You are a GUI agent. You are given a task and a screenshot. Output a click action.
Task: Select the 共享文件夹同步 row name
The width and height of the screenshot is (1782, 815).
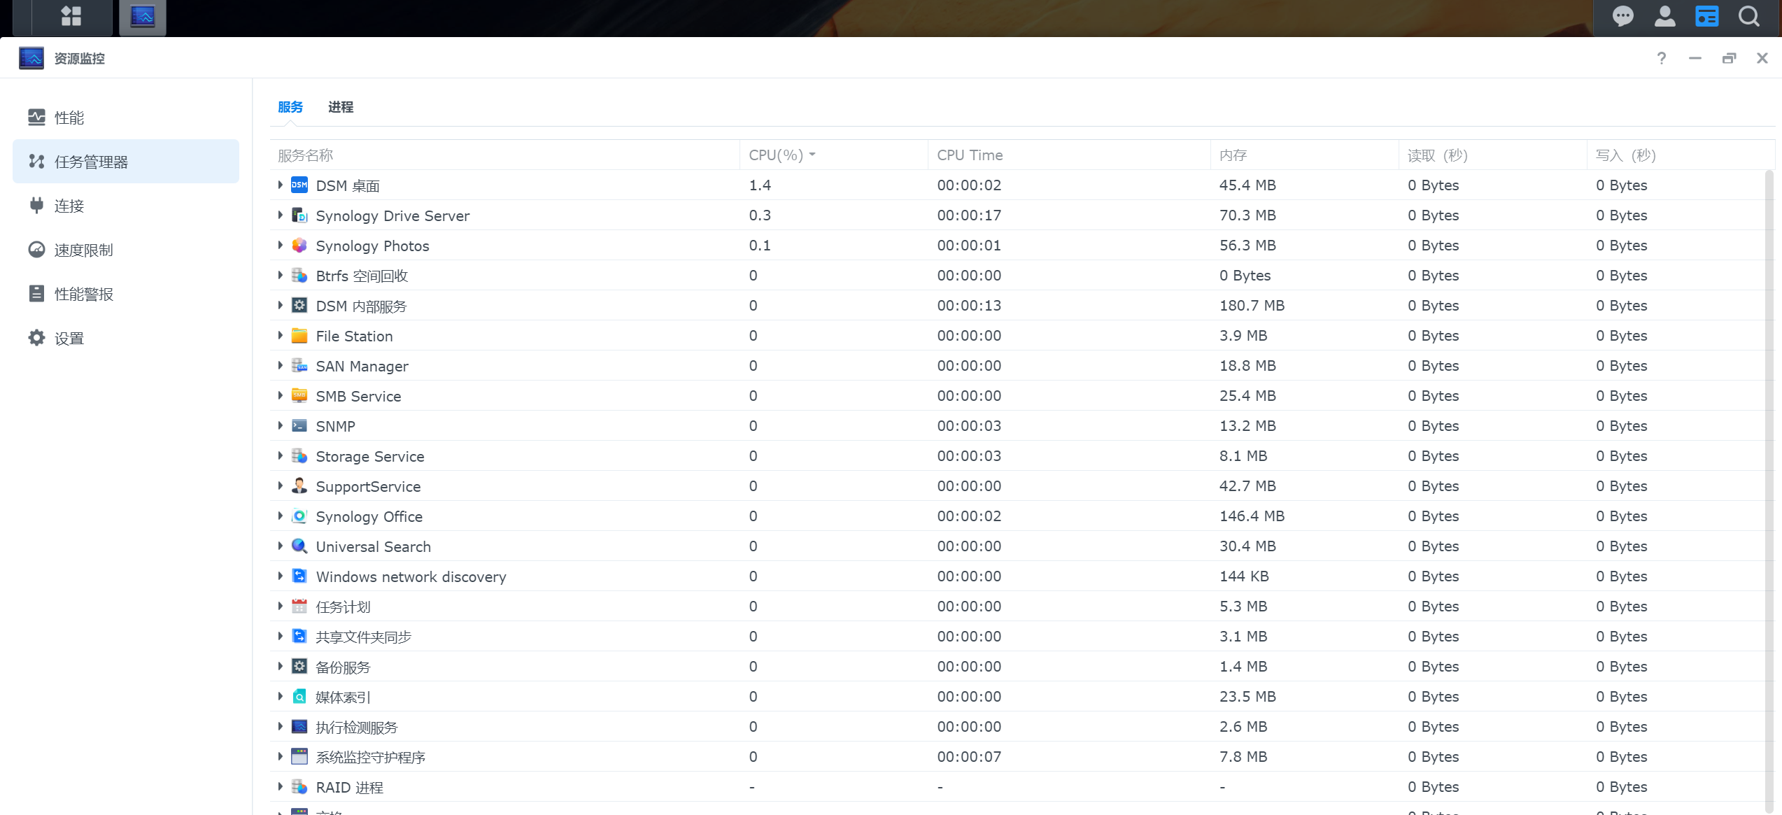click(363, 637)
